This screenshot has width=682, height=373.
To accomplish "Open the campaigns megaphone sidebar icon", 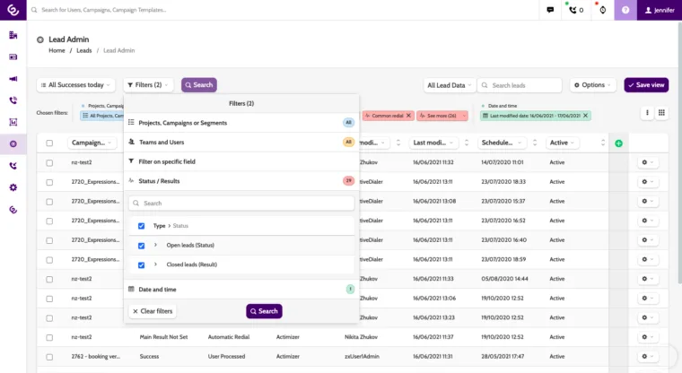I will pyautogui.click(x=13, y=79).
